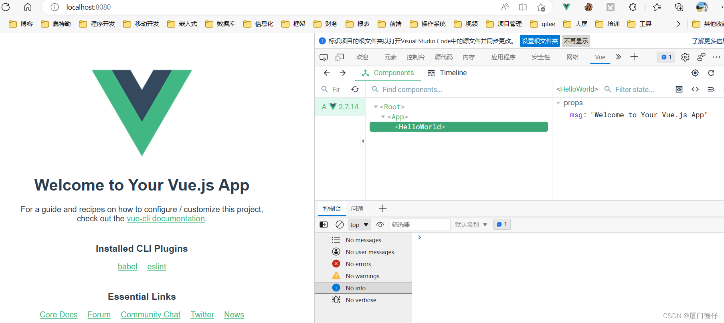Open DevTools feedback connections icon
Screen dimensions: 724x323
point(701,57)
